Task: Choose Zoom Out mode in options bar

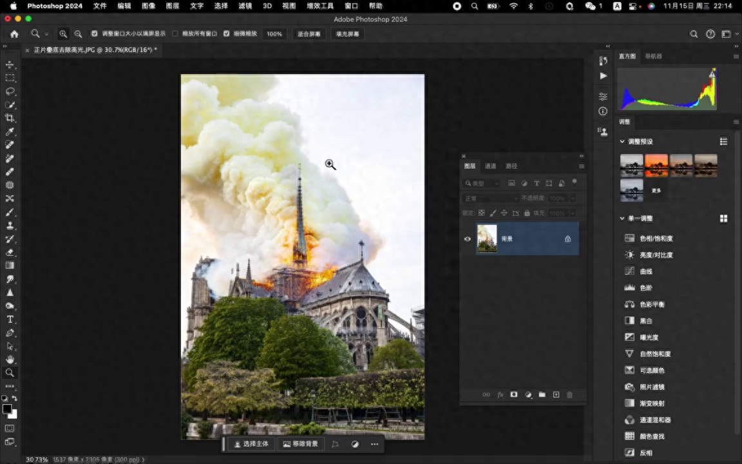Action: 78,34
